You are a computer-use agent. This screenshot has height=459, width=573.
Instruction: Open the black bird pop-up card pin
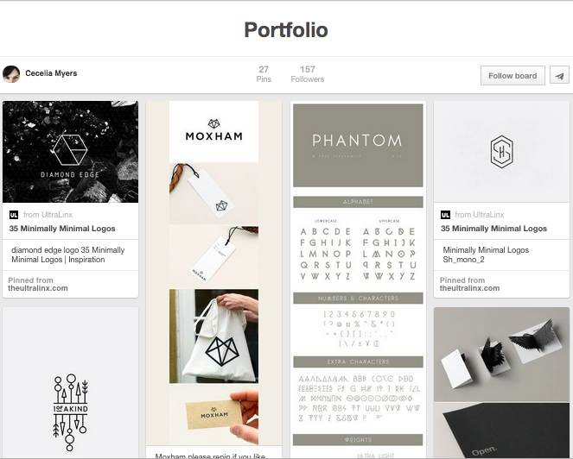pyautogui.click(x=501, y=383)
